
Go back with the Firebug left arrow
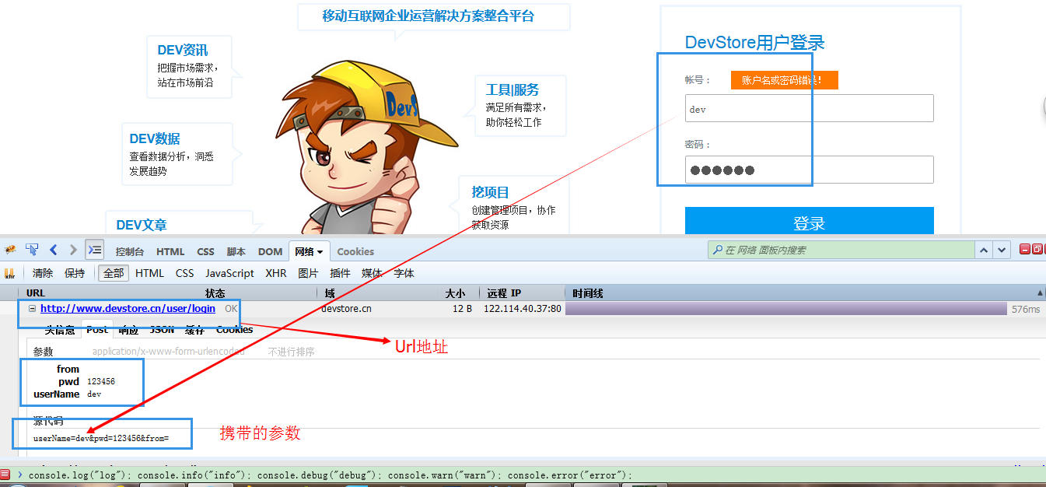(54, 251)
